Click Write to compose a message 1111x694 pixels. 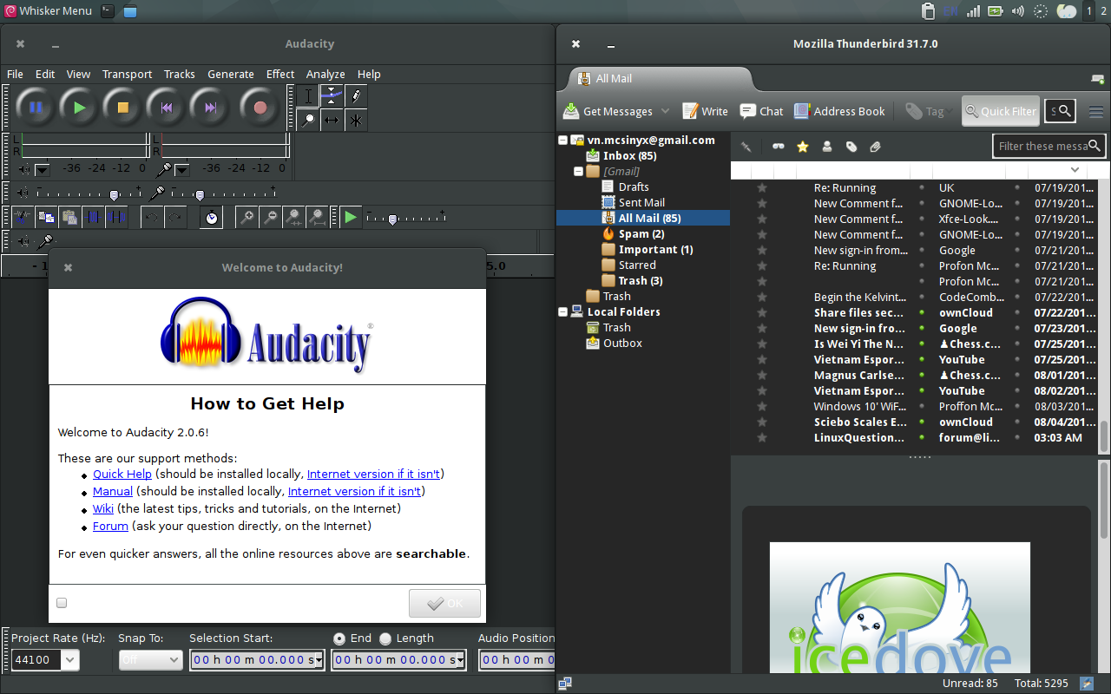[x=705, y=111]
